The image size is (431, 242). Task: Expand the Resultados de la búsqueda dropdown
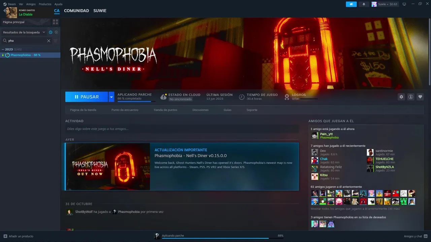(24, 32)
